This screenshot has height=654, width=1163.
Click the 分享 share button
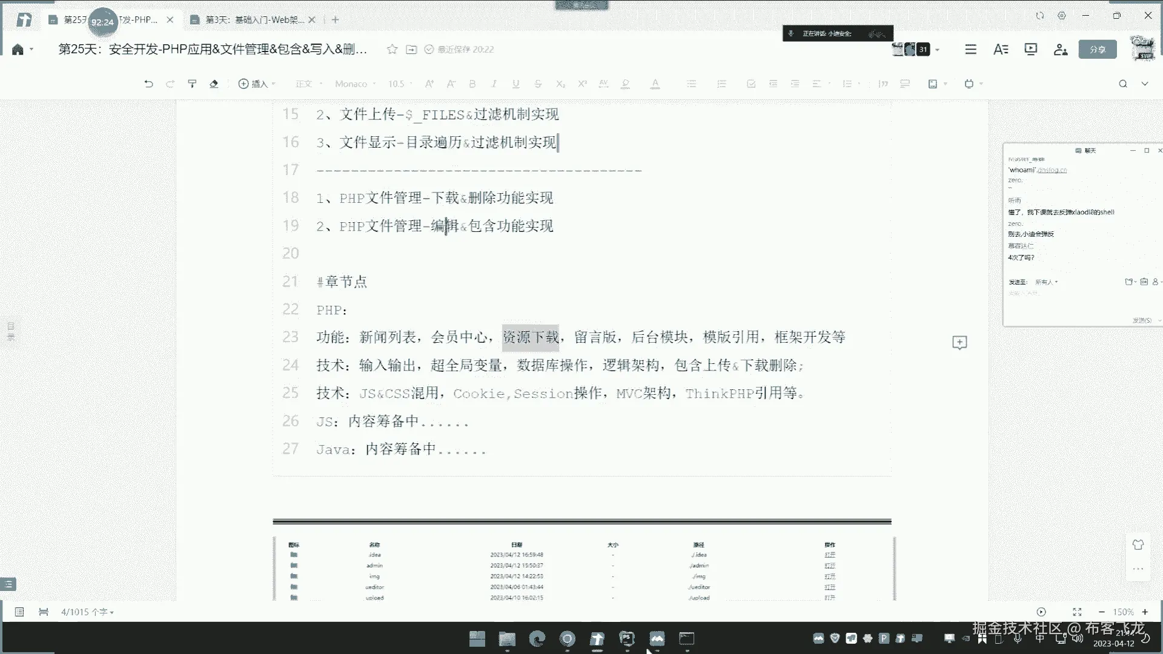pos(1097,49)
